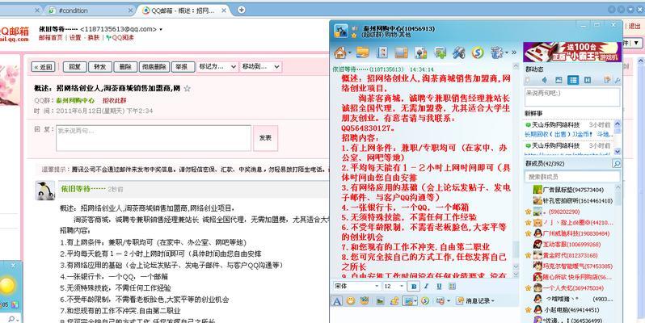The width and height of the screenshot is (645, 323).
Task: Open the 换肤 change skin link
Action: (94, 37)
